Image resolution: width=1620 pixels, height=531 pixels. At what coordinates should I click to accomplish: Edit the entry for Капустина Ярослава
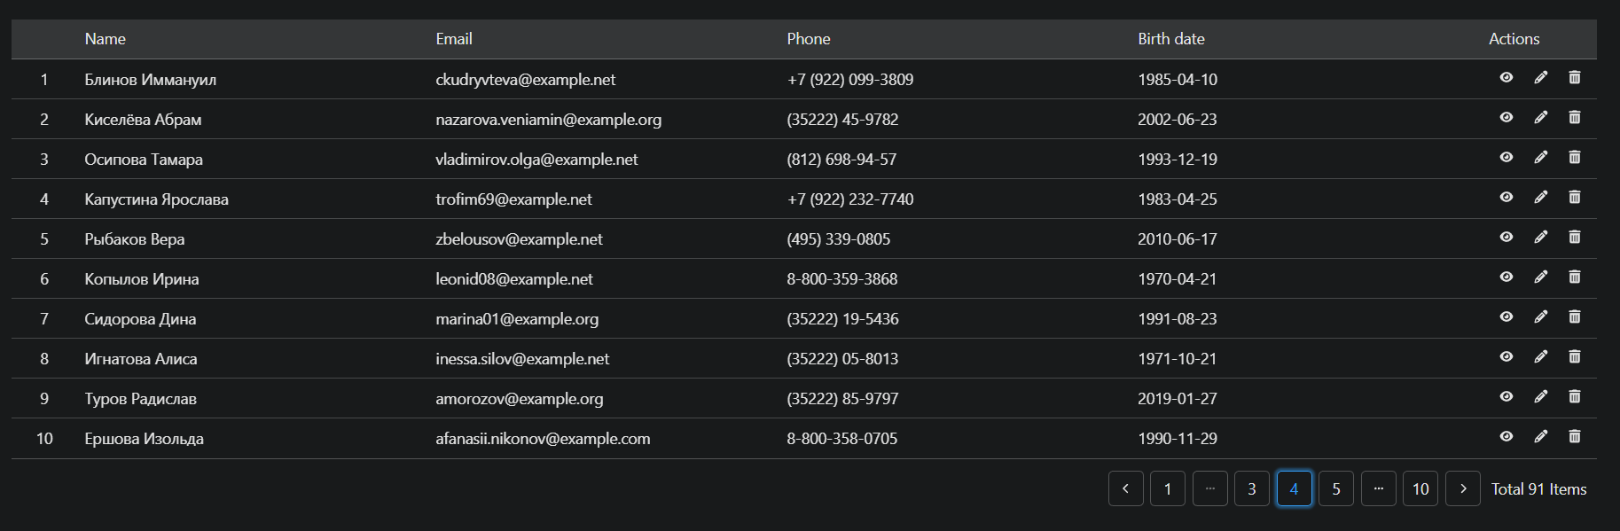tap(1540, 197)
